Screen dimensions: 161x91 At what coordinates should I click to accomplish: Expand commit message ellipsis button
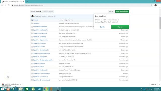[55, 16]
